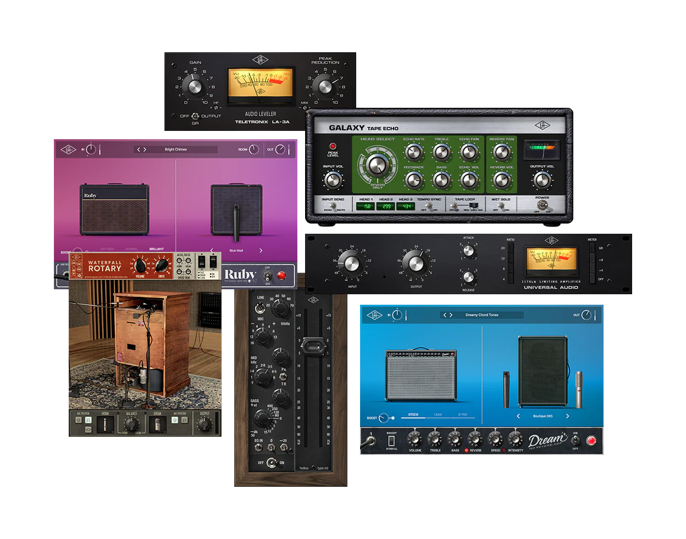Click the red power lamp on the Dream amp
The width and height of the screenshot is (686, 539).
click(x=591, y=441)
